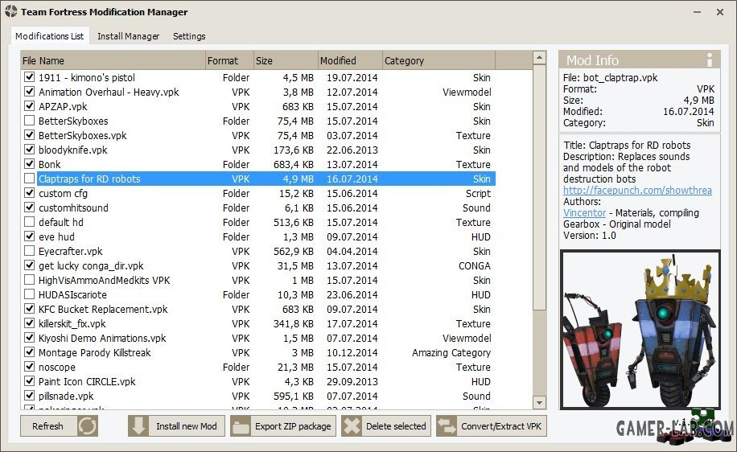
Task: Click the Convert/Extract VPK arrows icon
Action: pyautogui.click(x=447, y=426)
